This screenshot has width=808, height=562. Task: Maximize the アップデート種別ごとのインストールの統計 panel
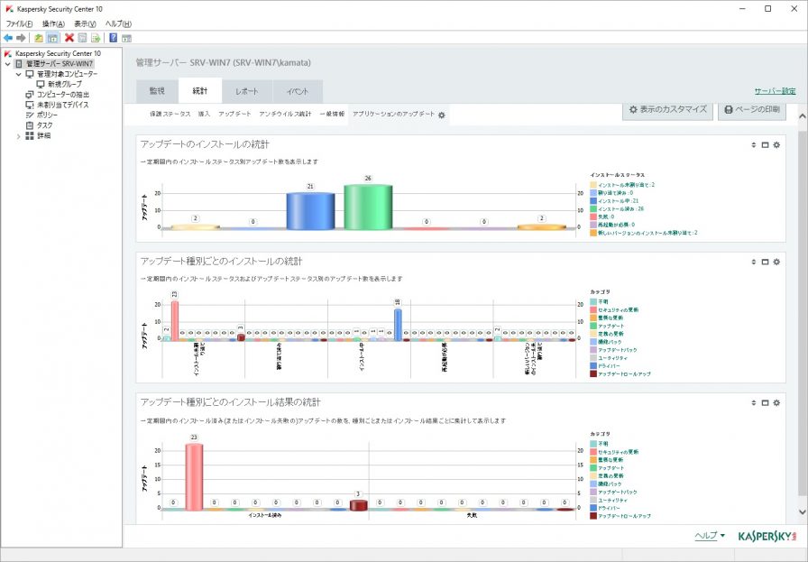pos(766,262)
